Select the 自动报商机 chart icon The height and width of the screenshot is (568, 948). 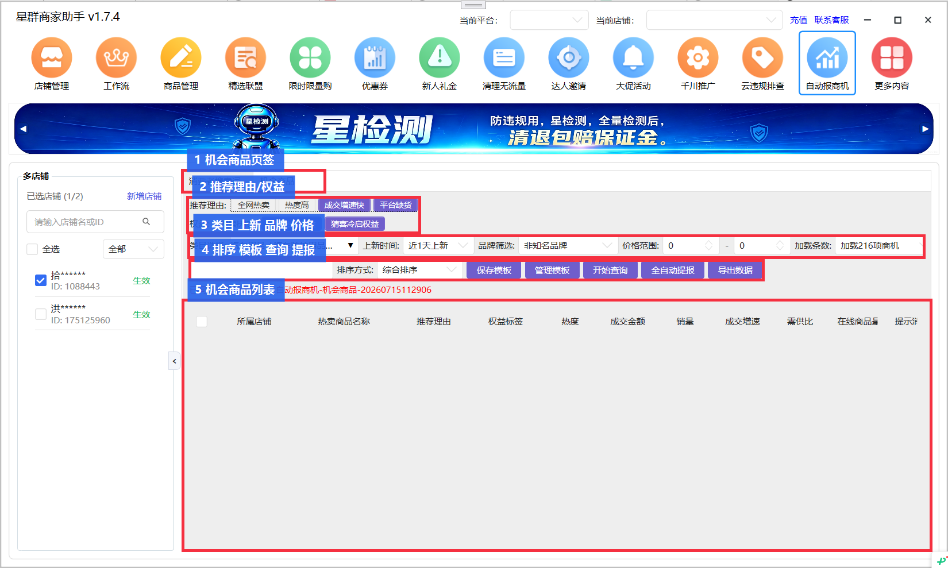(x=827, y=58)
